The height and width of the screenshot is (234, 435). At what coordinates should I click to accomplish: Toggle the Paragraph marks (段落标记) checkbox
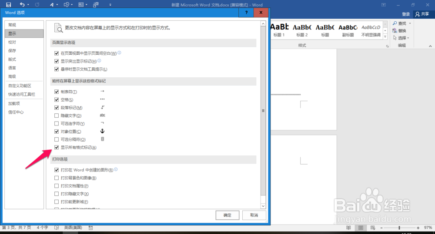pyautogui.click(x=57, y=108)
